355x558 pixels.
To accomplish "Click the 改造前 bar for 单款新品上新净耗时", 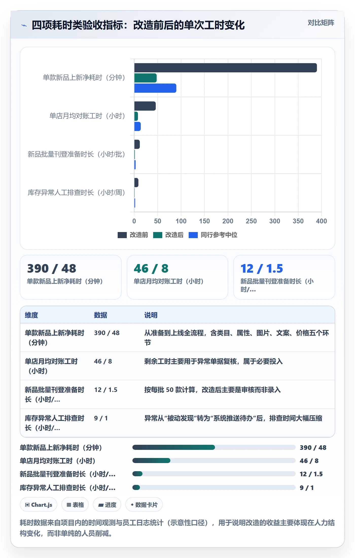I will (x=225, y=68).
